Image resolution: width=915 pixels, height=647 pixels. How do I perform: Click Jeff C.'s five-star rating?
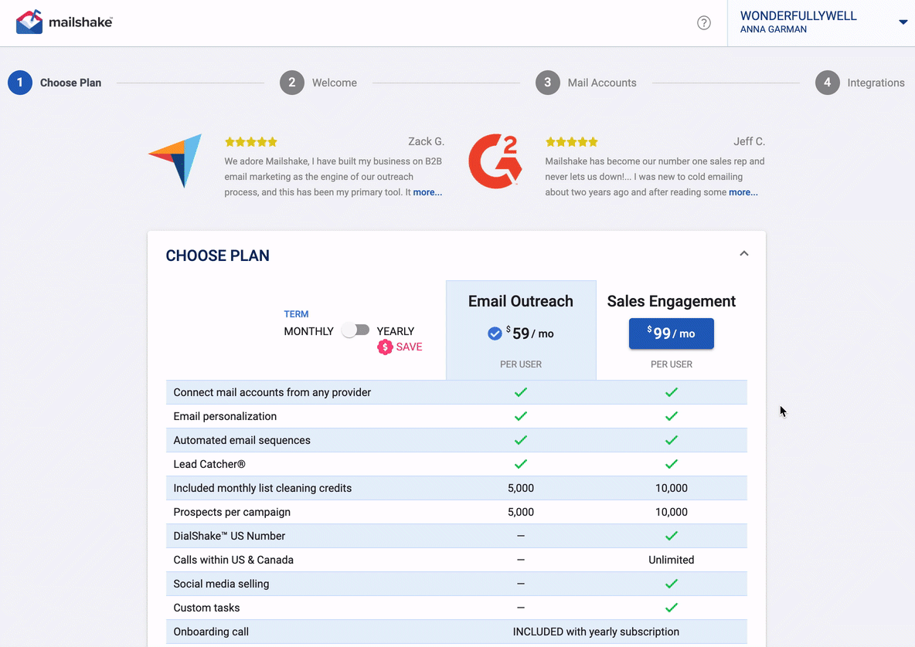(x=571, y=141)
